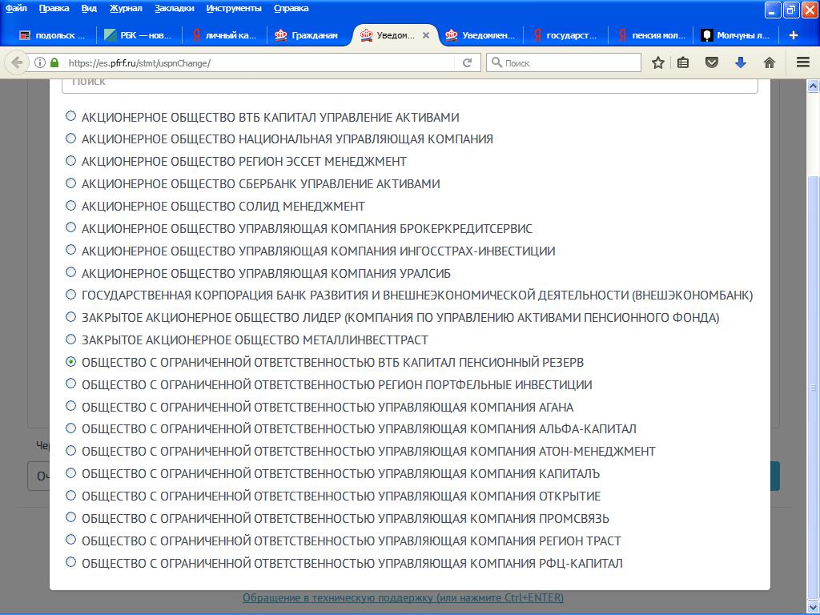Open a new tab with plus button

[794, 35]
